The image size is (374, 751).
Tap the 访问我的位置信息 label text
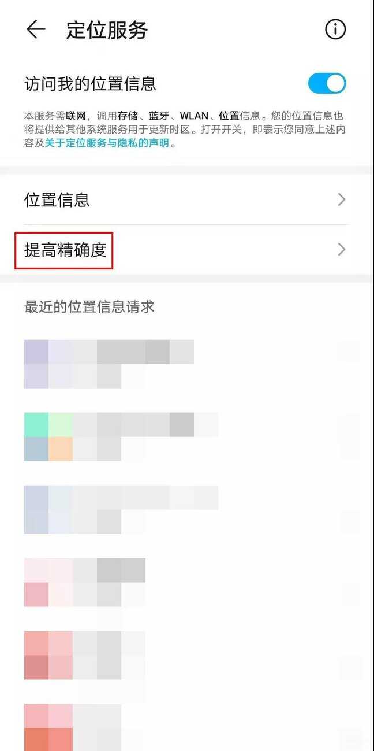[91, 84]
